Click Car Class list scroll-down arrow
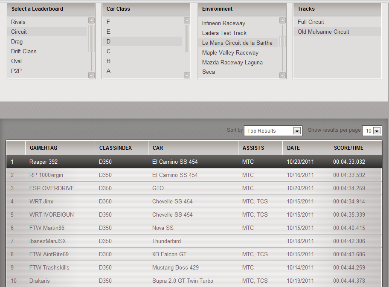Viewport: 389px width, 287px height. point(187,75)
